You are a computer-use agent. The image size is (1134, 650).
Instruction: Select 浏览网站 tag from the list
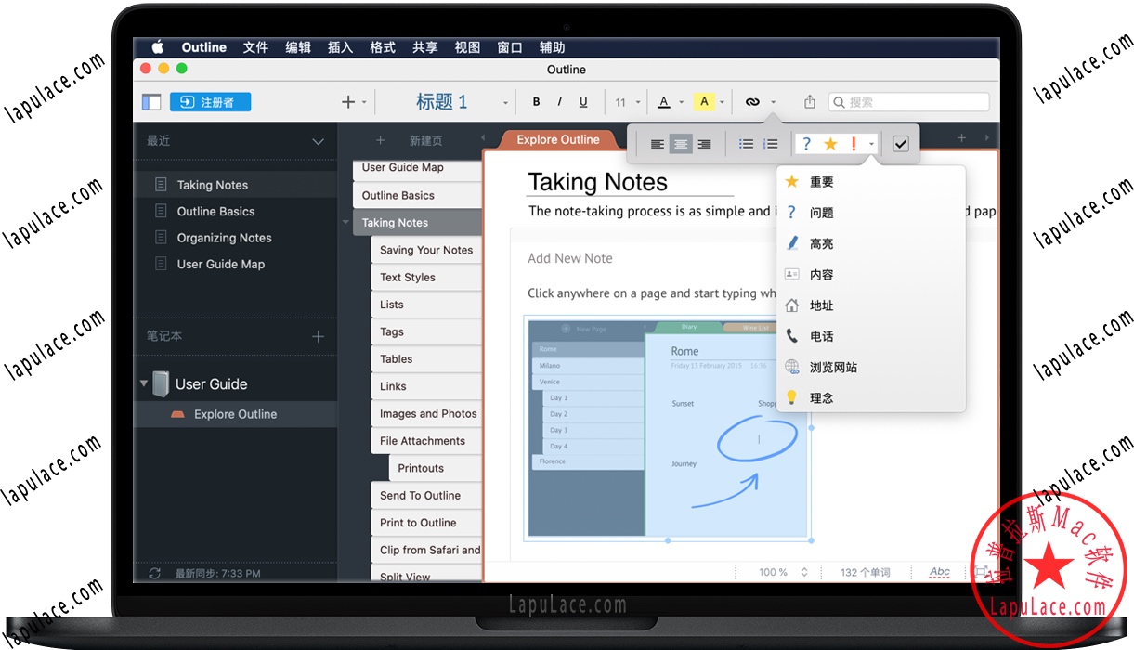(x=871, y=367)
